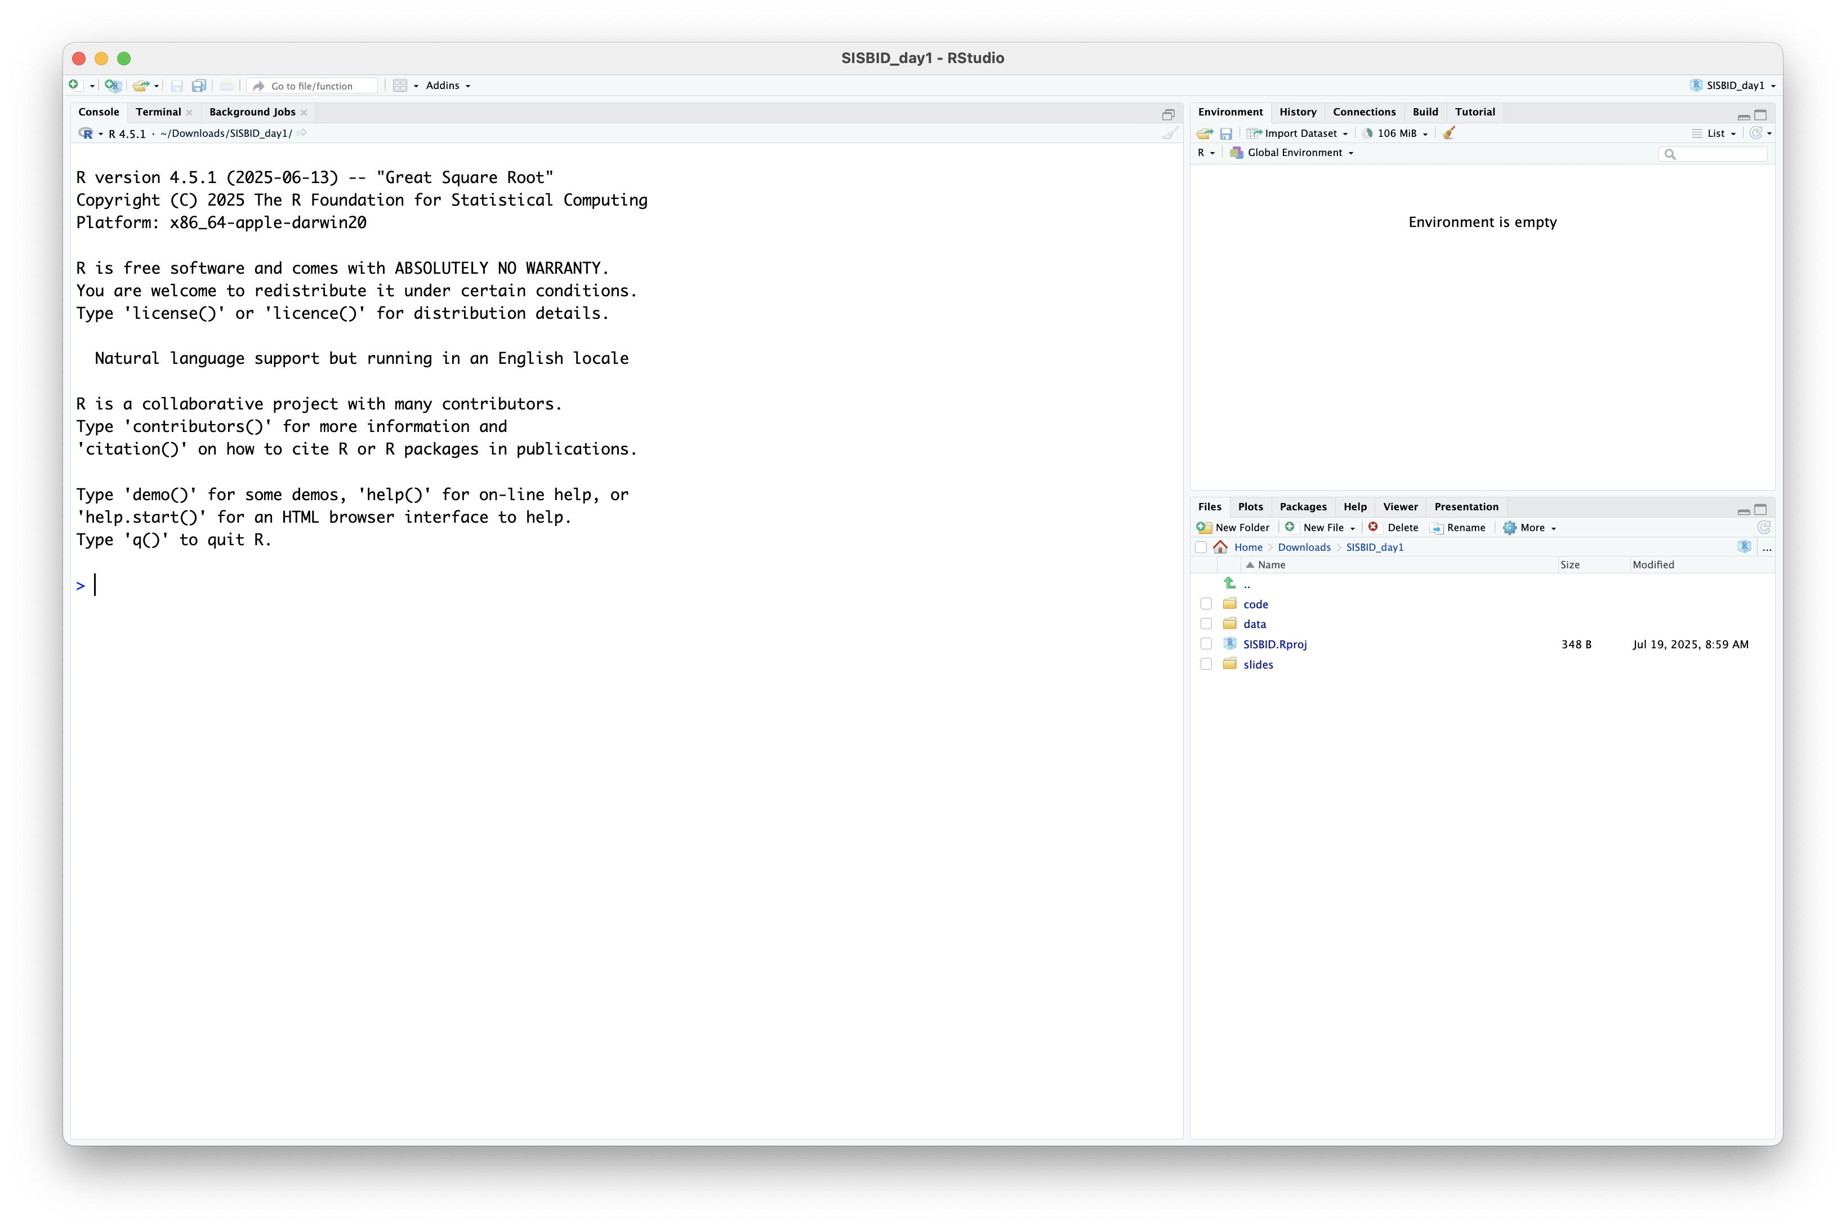Screen dimensions: 1846x1229
Task: Open the Connections tab
Action: 1364,112
